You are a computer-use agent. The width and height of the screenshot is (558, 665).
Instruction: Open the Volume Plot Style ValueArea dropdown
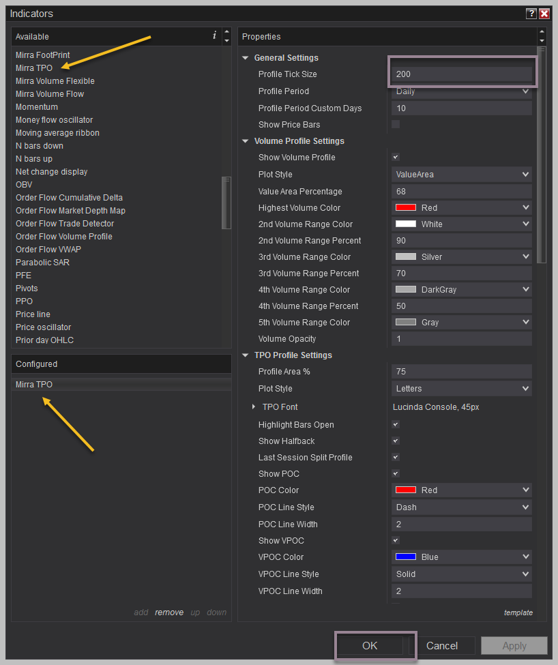pyautogui.click(x=462, y=175)
